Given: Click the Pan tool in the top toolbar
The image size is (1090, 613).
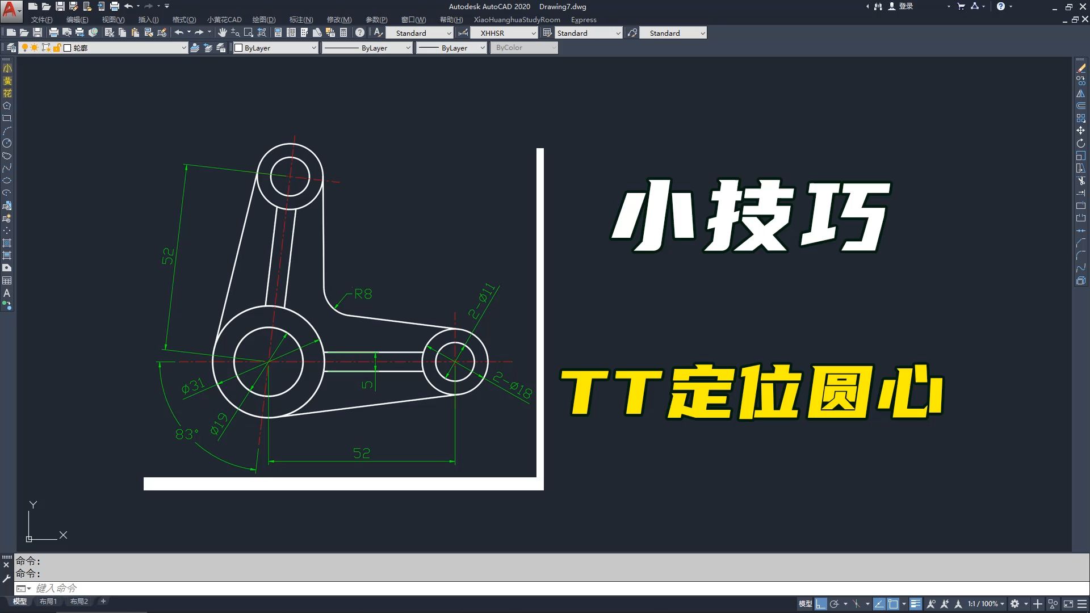Looking at the screenshot, I should (x=223, y=32).
